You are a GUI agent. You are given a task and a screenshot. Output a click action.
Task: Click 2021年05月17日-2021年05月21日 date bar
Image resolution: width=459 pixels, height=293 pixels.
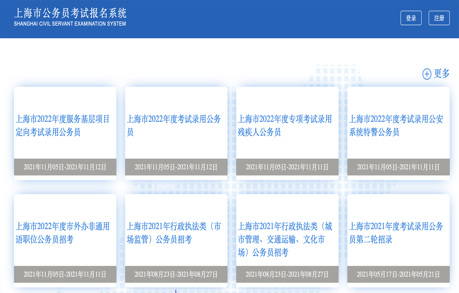(398, 274)
